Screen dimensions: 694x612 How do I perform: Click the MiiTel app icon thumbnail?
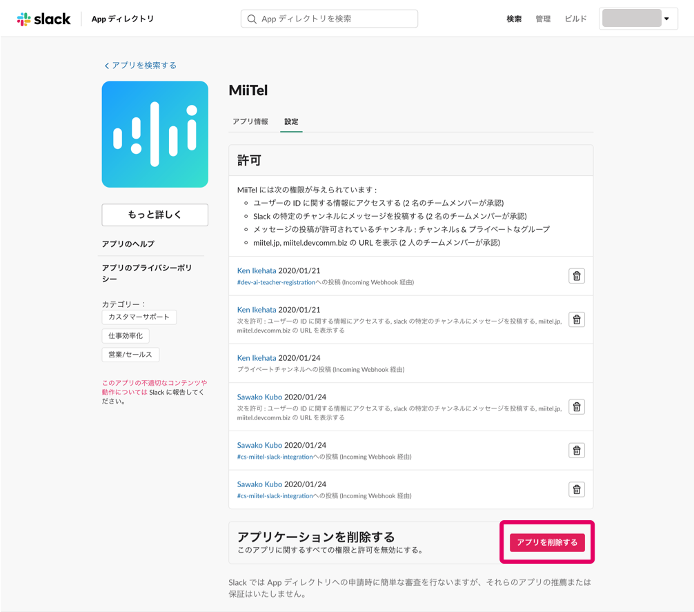[155, 134]
